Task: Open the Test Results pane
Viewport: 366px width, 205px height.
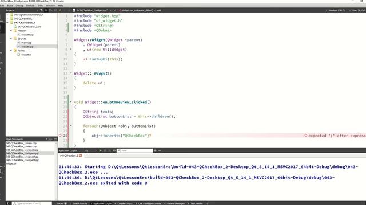Action: tap(195, 203)
